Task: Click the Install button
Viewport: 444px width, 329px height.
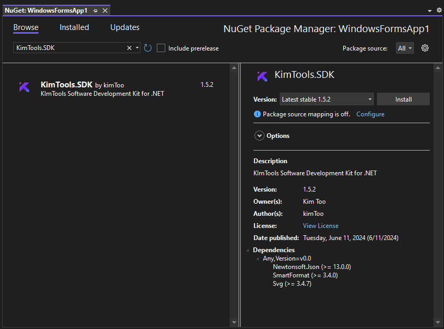Action: (x=403, y=99)
